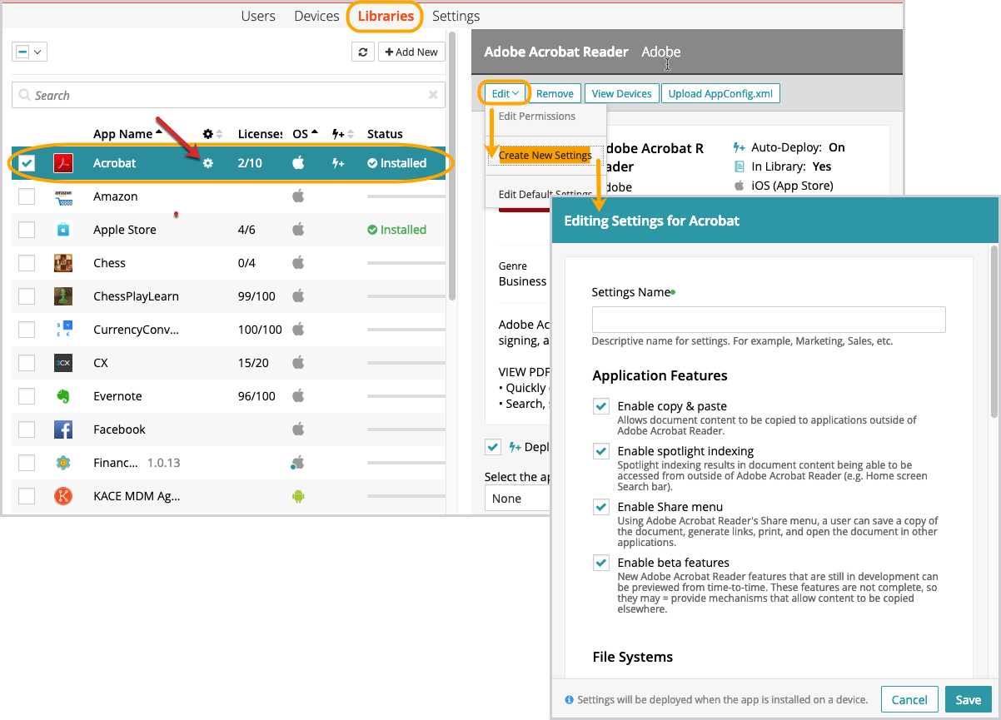Screen dimensions: 1001x720
Task: Sort list by App Name column header
Action: point(123,134)
